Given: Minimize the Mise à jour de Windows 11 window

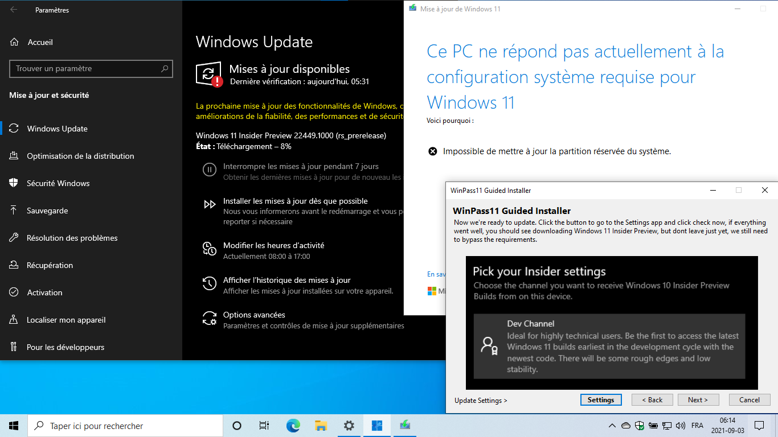Looking at the screenshot, I should [738, 9].
